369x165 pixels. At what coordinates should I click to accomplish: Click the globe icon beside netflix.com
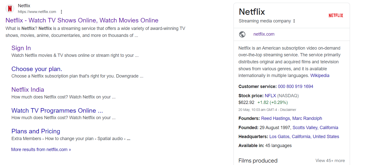click(242, 34)
